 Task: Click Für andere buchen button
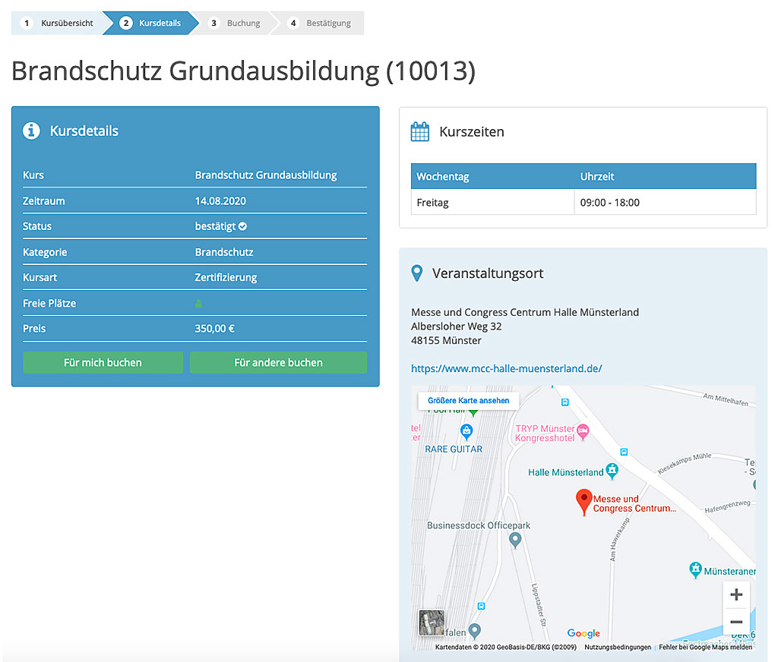pyautogui.click(x=278, y=362)
